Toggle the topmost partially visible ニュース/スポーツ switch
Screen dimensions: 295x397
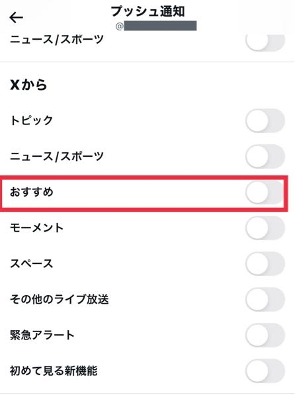coord(265,42)
